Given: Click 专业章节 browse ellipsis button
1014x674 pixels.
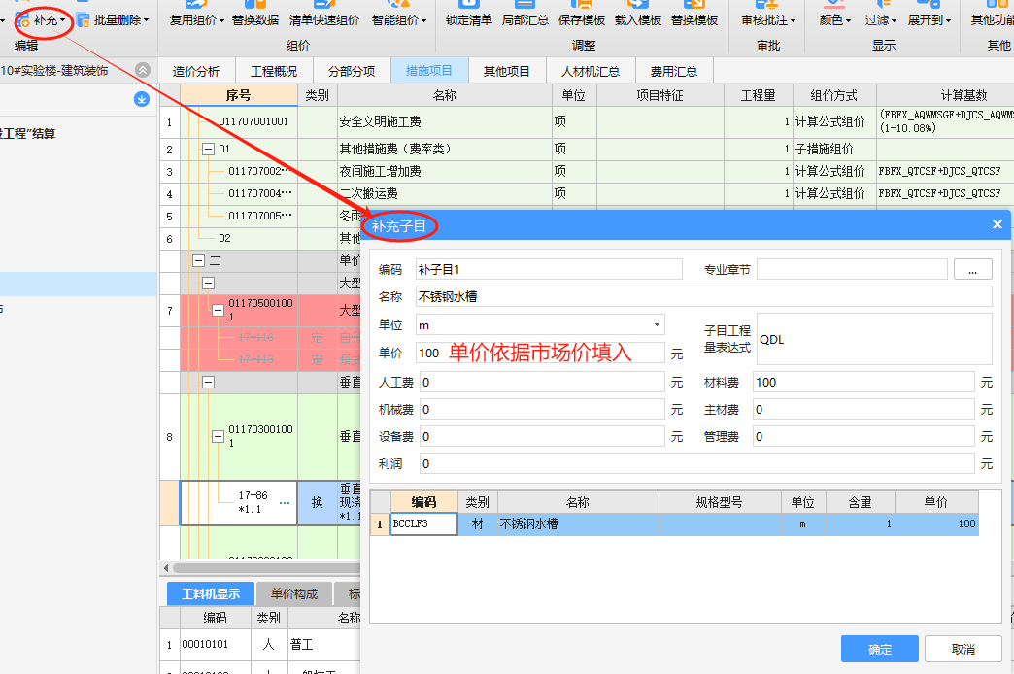Looking at the screenshot, I should click(972, 269).
